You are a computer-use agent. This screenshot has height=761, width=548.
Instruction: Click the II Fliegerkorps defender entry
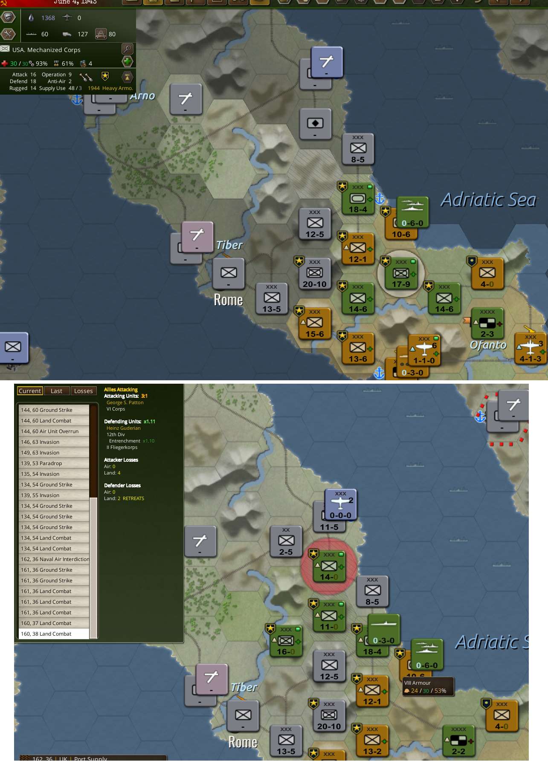122,447
